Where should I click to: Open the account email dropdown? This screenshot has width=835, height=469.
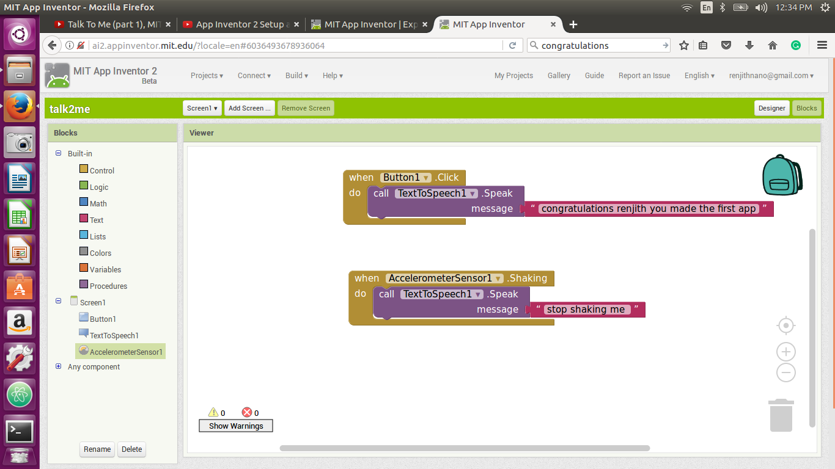[771, 76]
